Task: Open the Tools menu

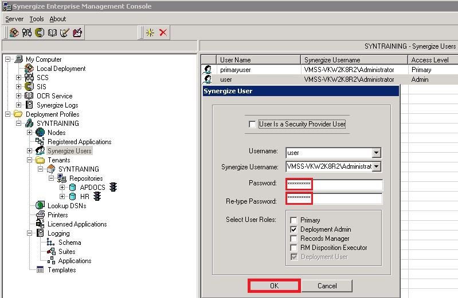Action: tap(37, 19)
